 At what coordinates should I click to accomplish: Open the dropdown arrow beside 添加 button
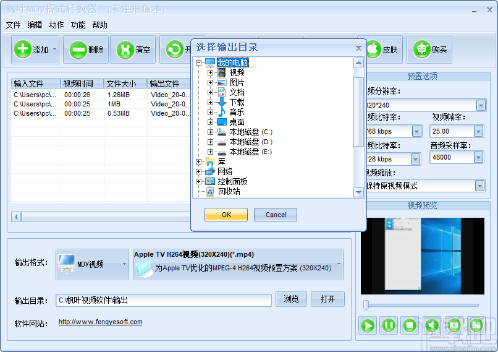click(x=54, y=49)
